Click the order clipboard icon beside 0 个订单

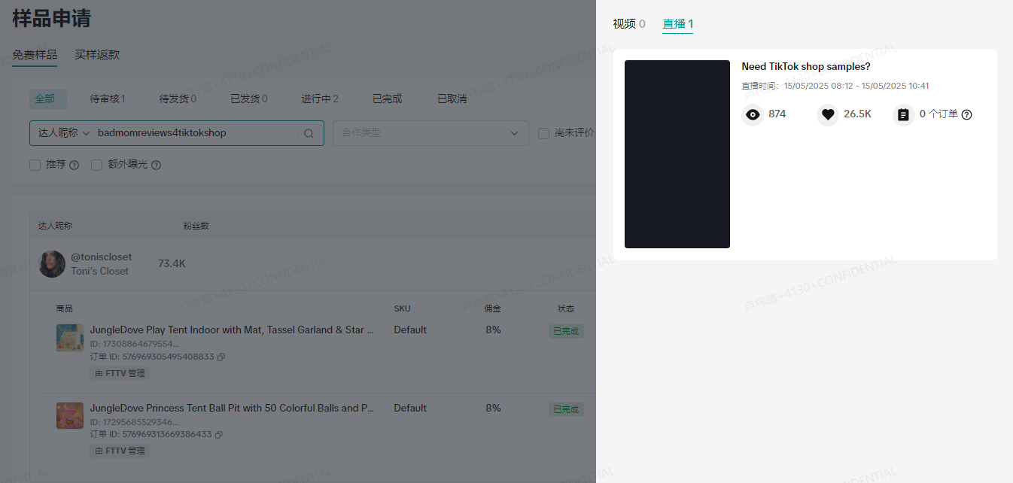point(903,114)
